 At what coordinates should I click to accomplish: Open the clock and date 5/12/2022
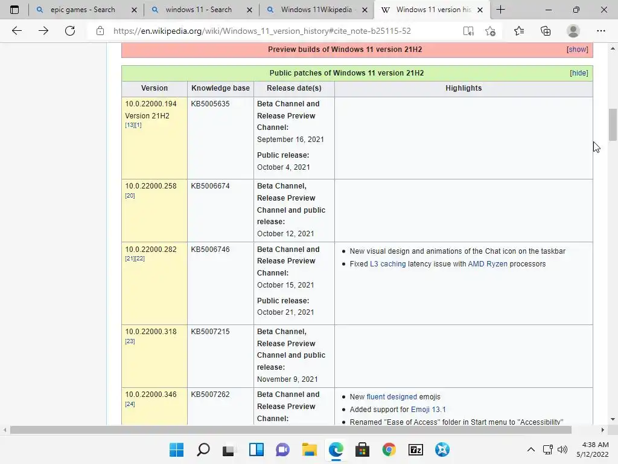(592, 449)
